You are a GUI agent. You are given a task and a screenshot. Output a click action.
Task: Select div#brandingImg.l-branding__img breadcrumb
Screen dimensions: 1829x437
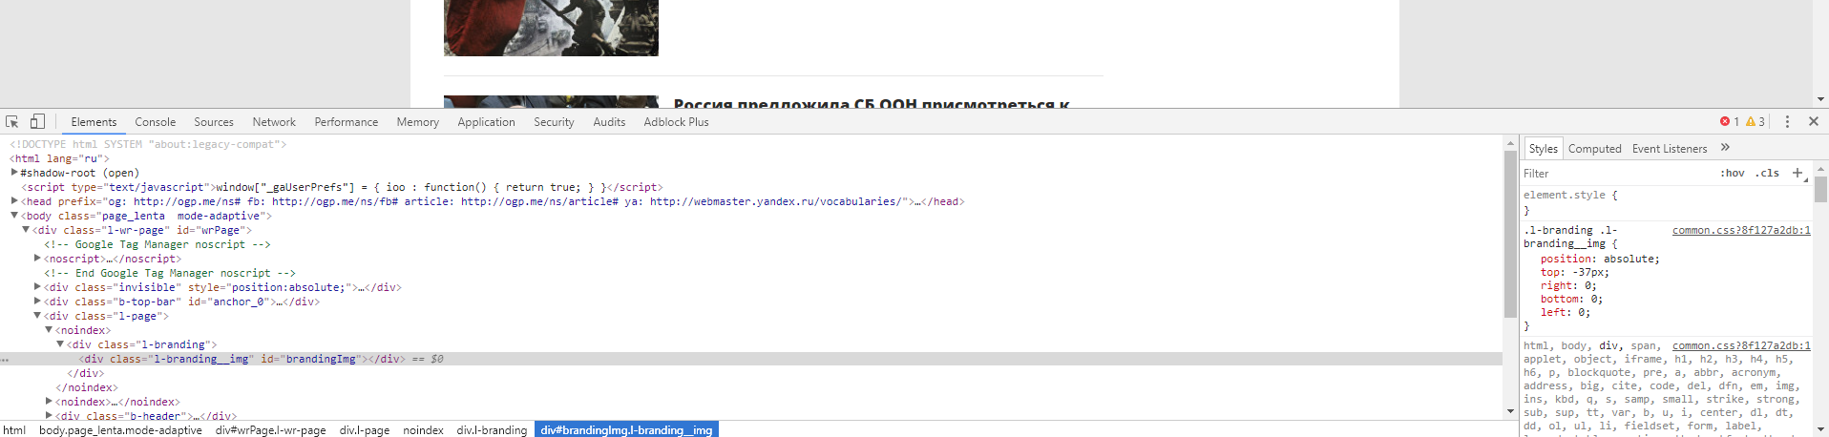coord(626,430)
